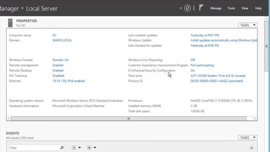
Task: Click the Intel Core i7-3740QM processor text
Action: click(x=221, y=100)
